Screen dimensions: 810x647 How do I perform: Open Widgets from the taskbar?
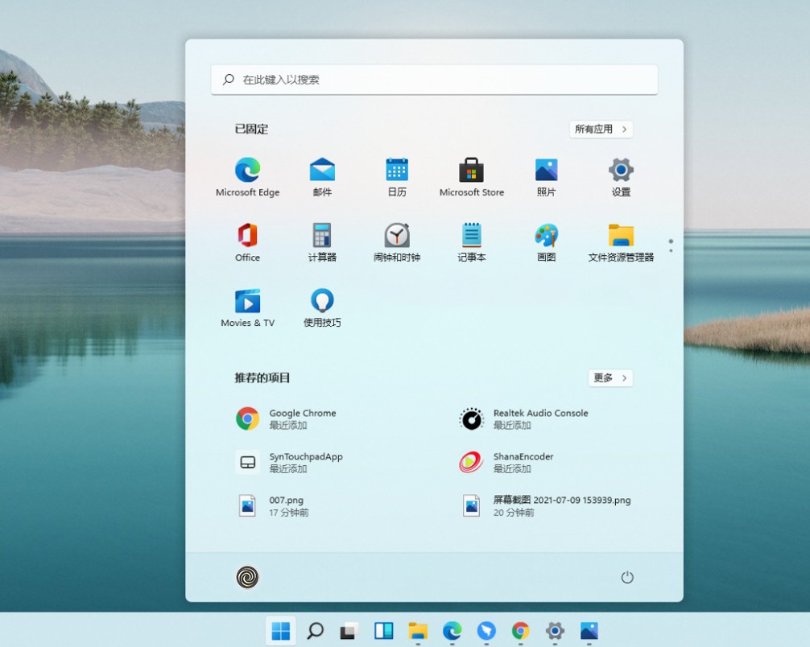pyautogui.click(x=384, y=630)
